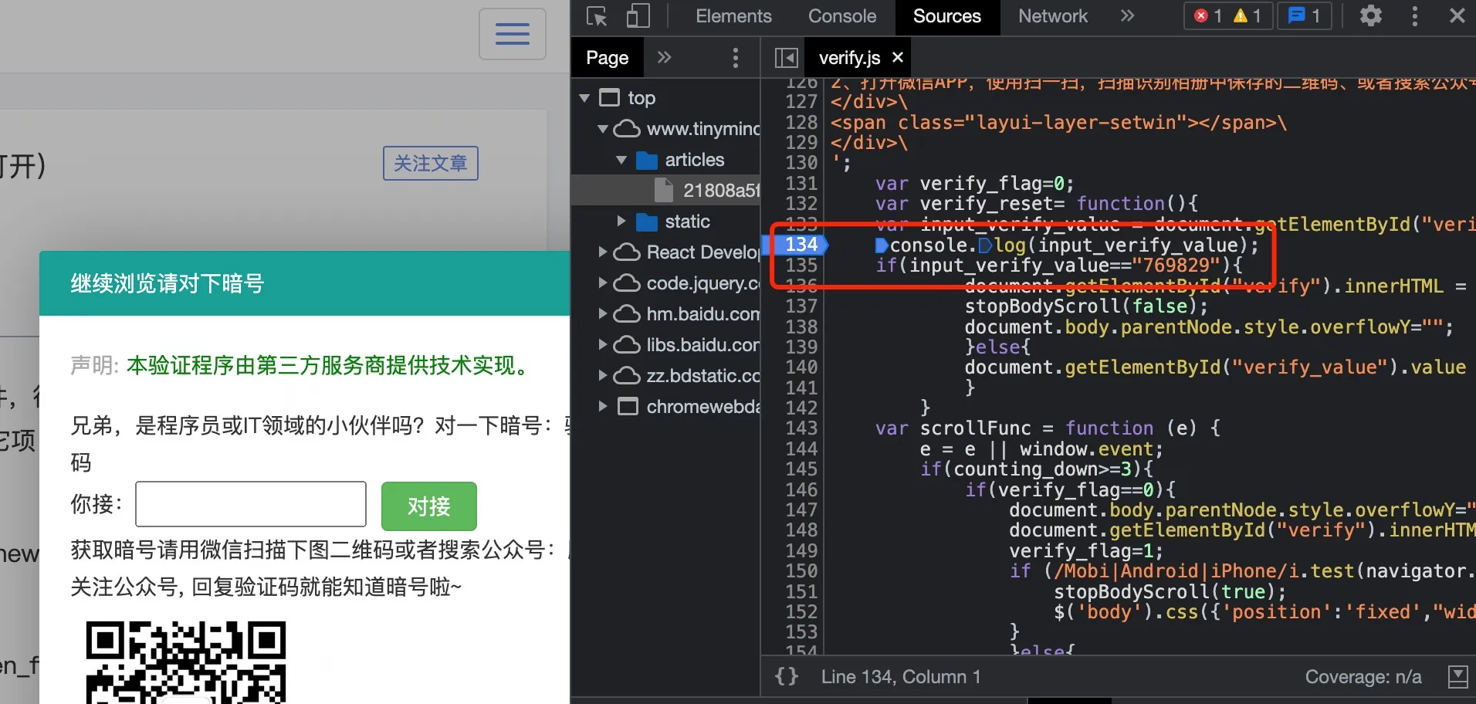Collapse the articles folder
The image size is (1476, 704).
pos(621,160)
